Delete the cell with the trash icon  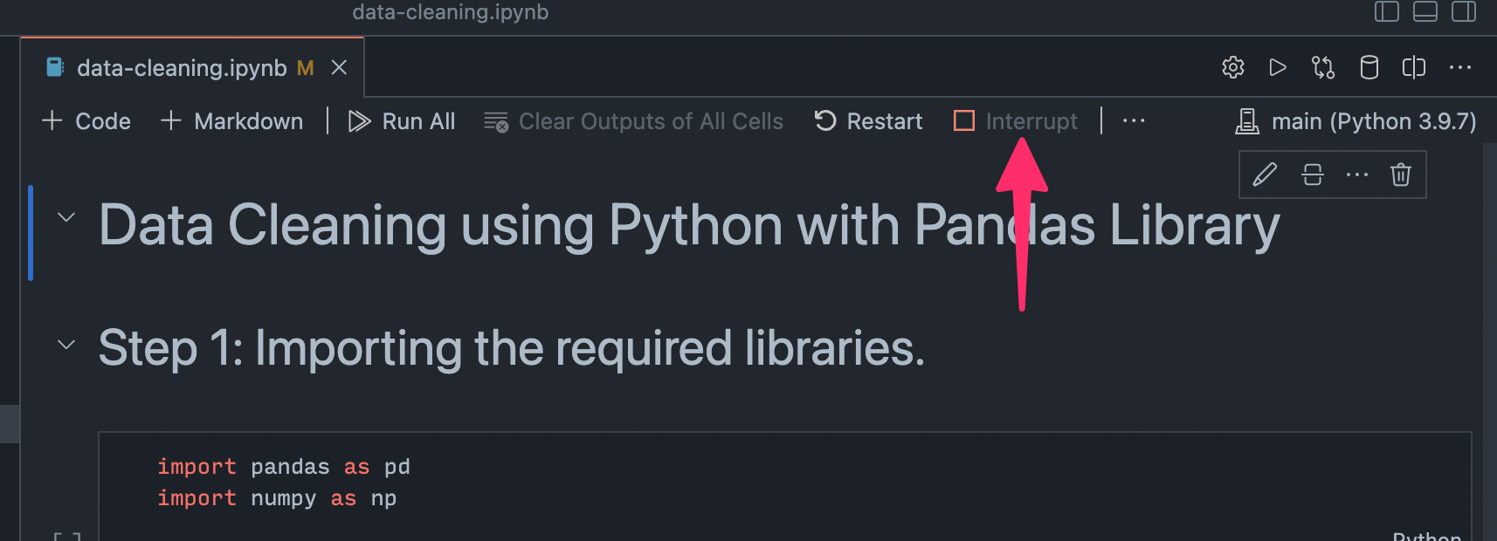coord(1401,175)
